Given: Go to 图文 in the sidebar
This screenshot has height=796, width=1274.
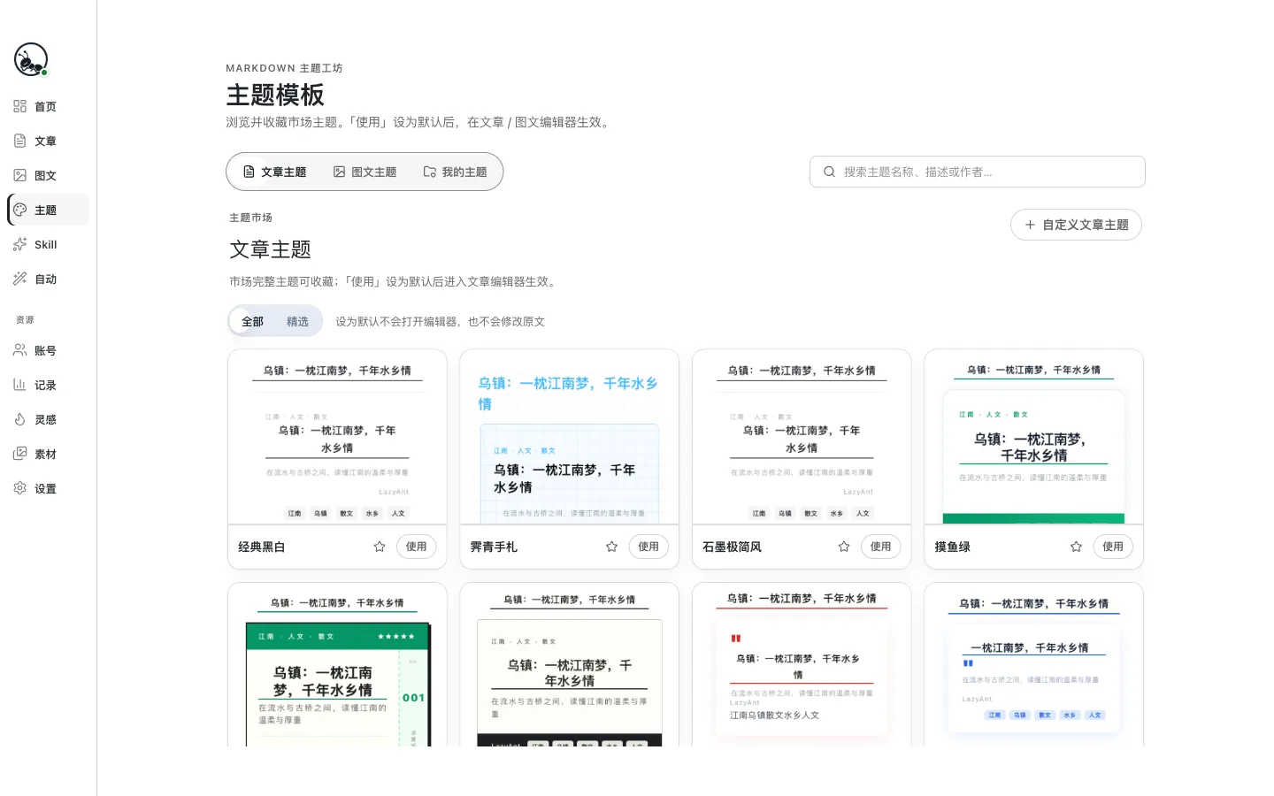Looking at the screenshot, I should pos(49,175).
